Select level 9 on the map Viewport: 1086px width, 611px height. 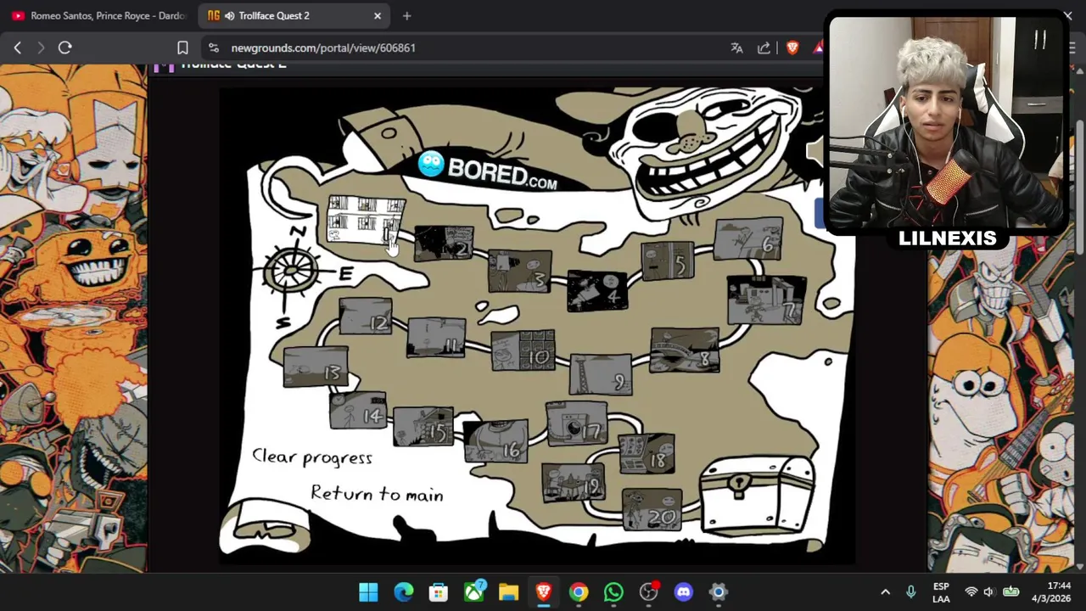point(601,375)
